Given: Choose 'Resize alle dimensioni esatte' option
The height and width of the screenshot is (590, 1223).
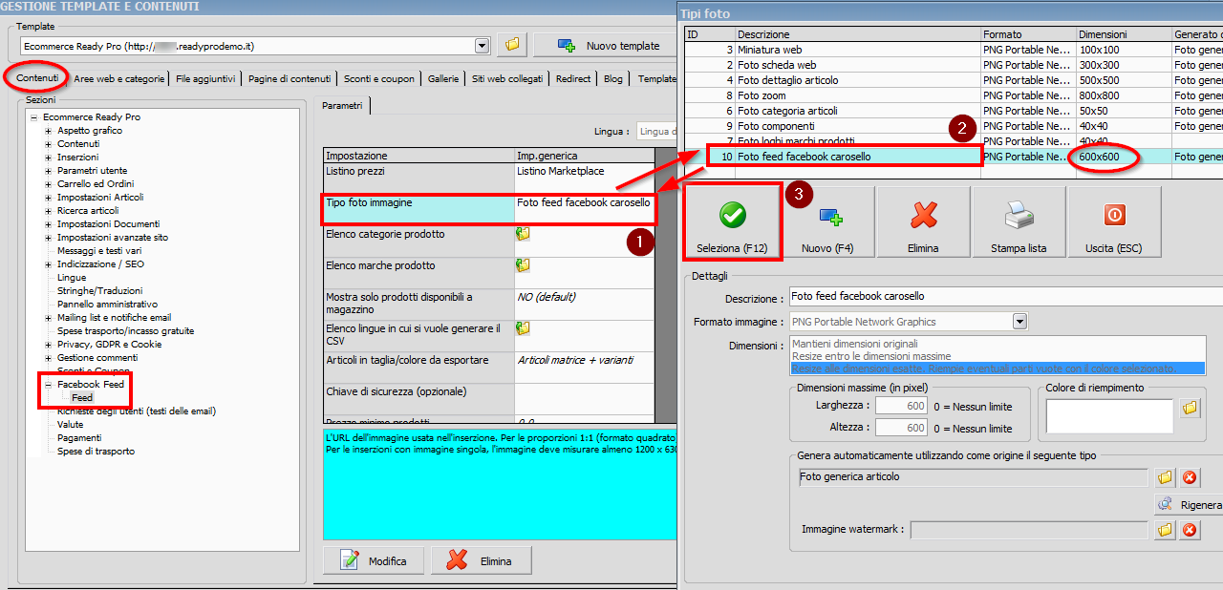Looking at the screenshot, I should [998, 369].
